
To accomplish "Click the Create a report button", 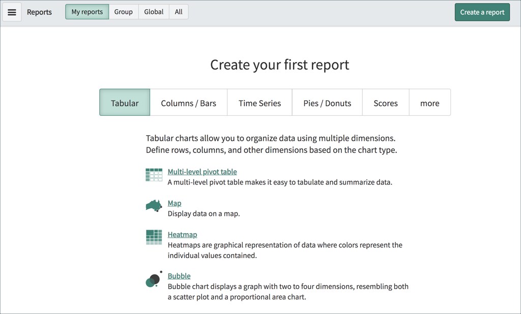I will pyautogui.click(x=482, y=12).
